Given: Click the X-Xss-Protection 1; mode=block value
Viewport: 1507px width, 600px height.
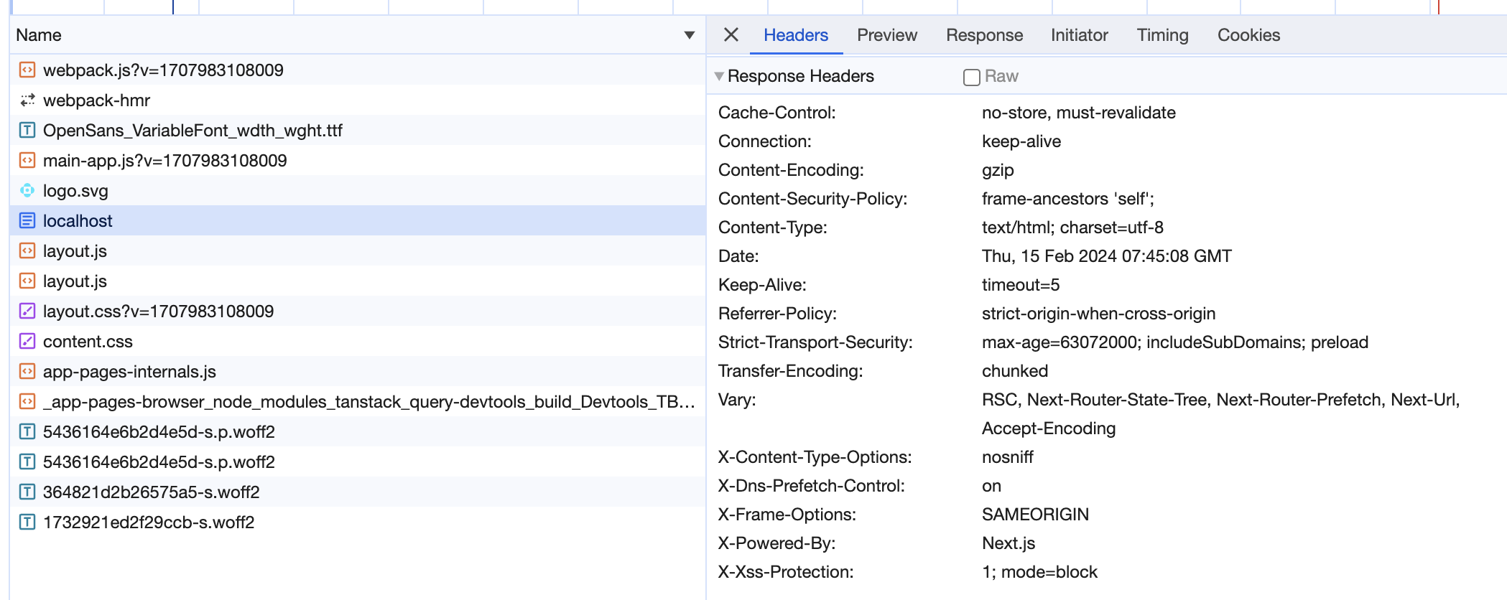Looking at the screenshot, I should [1040, 572].
